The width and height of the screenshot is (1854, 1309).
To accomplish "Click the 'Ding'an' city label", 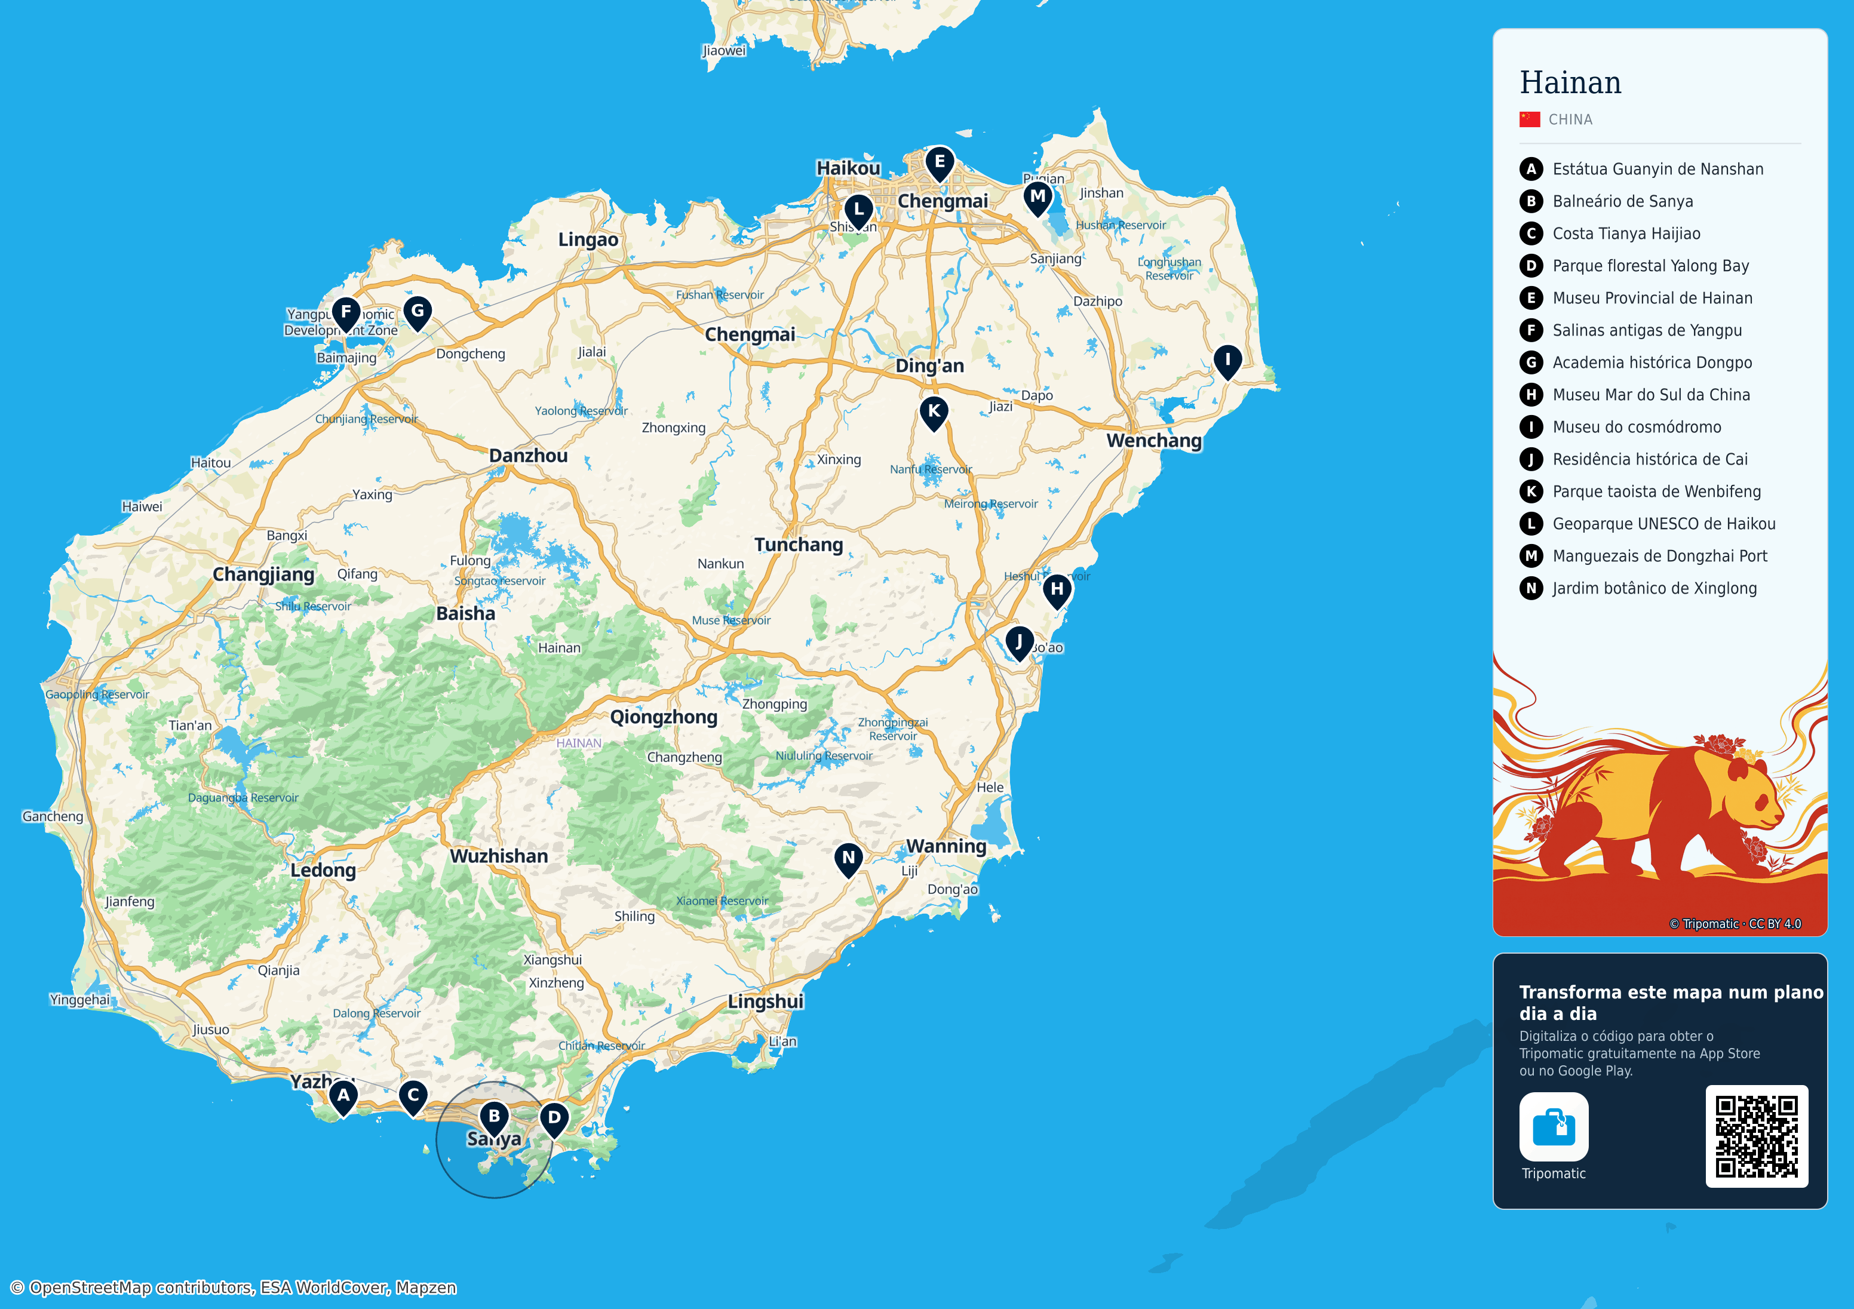I will tap(929, 366).
